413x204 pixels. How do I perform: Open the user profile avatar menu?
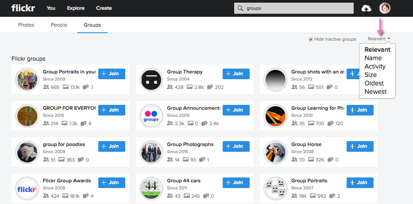[385, 8]
